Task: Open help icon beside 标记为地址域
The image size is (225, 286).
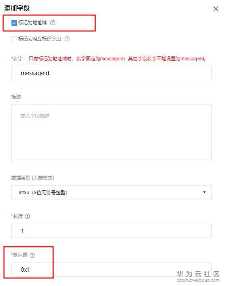Action: coord(53,23)
